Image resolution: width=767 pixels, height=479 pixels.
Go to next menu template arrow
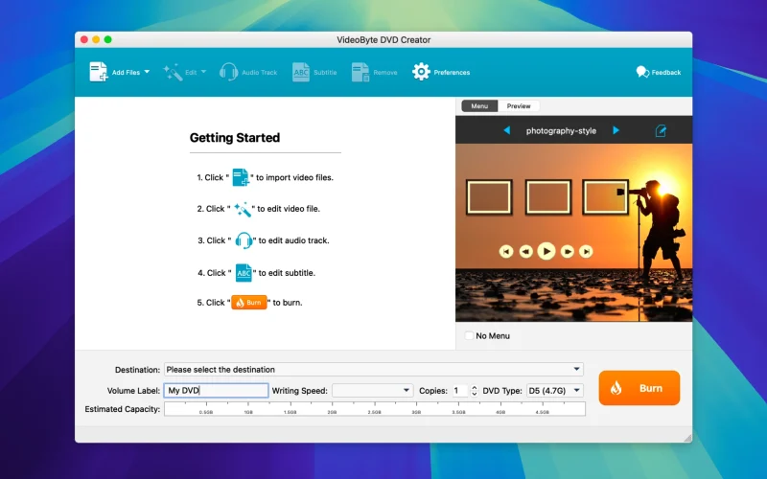[x=616, y=130]
